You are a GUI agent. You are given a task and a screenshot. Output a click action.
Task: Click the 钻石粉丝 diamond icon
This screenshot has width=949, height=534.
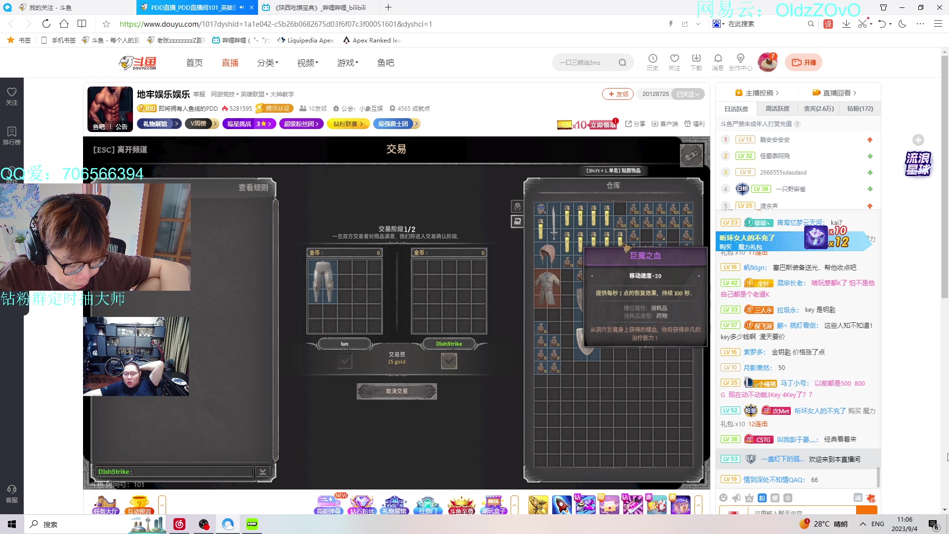pos(362,505)
